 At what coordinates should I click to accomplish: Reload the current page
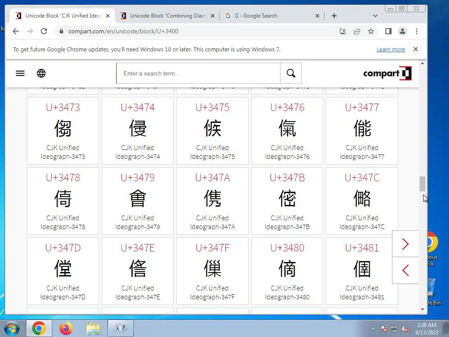coord(44,31)
